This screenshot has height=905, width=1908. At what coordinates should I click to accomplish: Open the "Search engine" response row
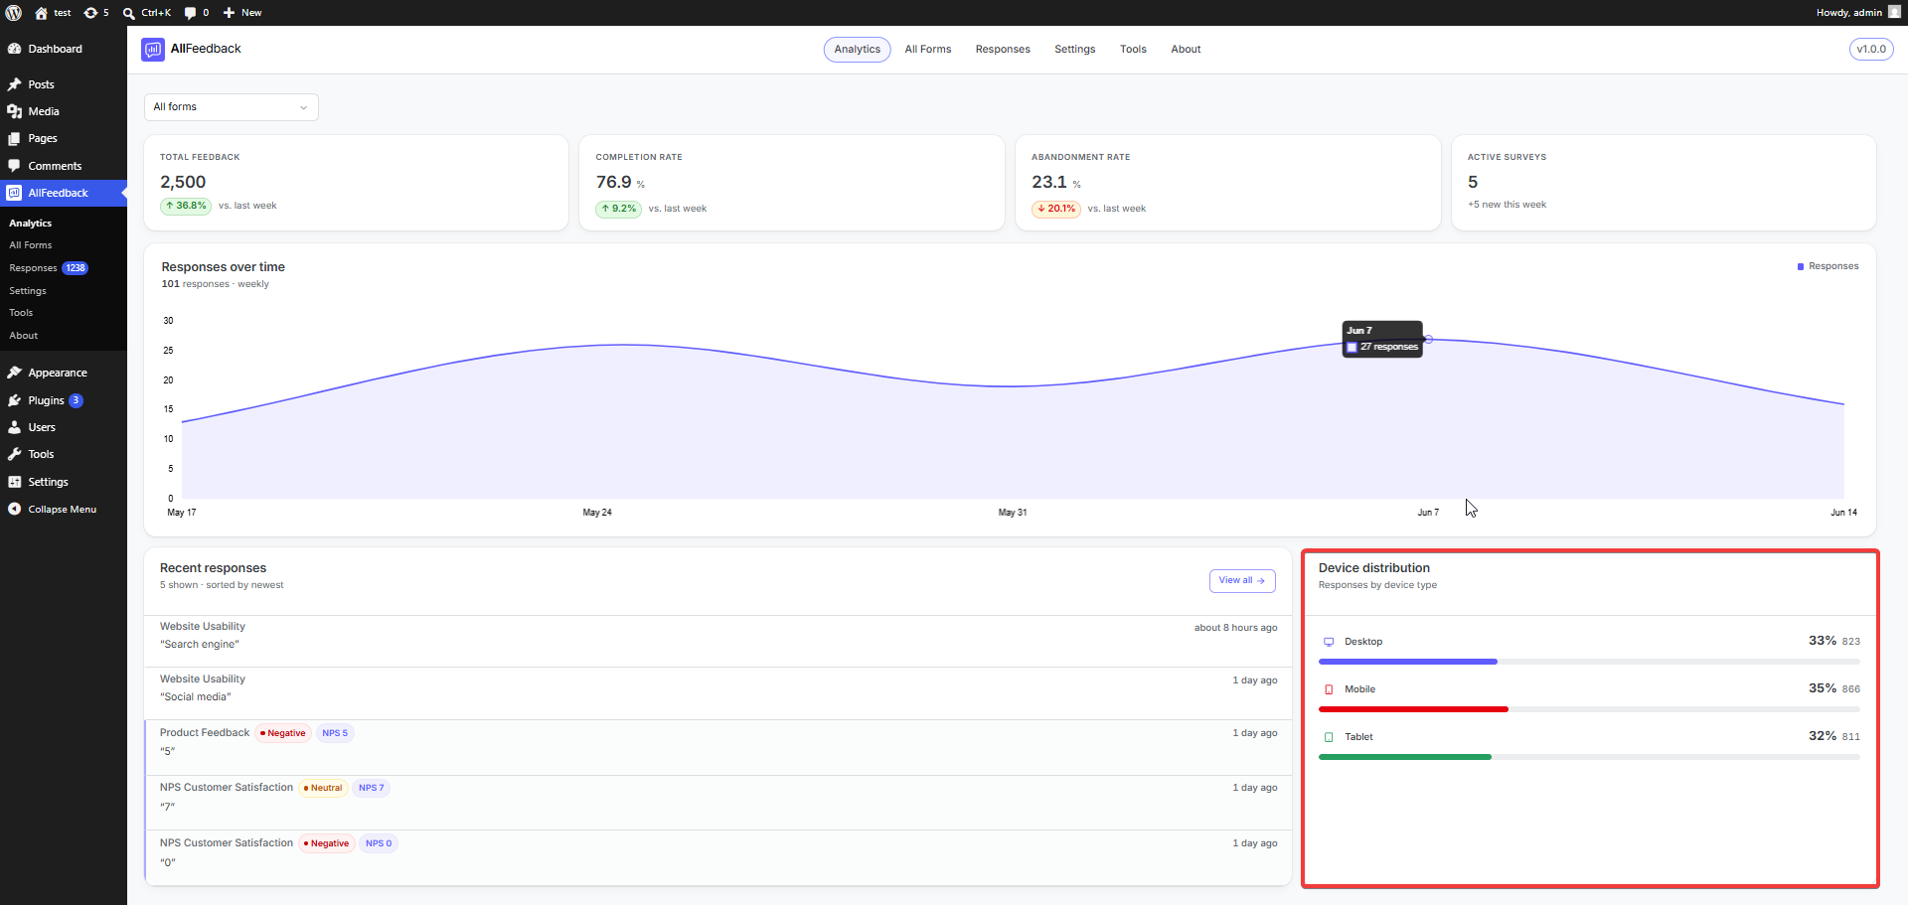point(718,641)
